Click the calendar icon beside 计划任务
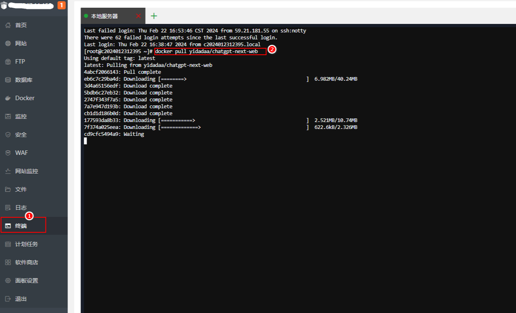 click(x=8, y=244)
